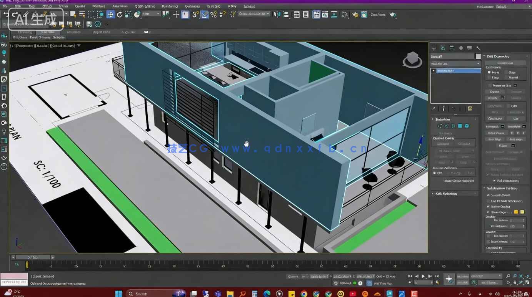532x297 pixels.
Task: Select the Vertex sub-object mode icon
Action: coord(440,126)
